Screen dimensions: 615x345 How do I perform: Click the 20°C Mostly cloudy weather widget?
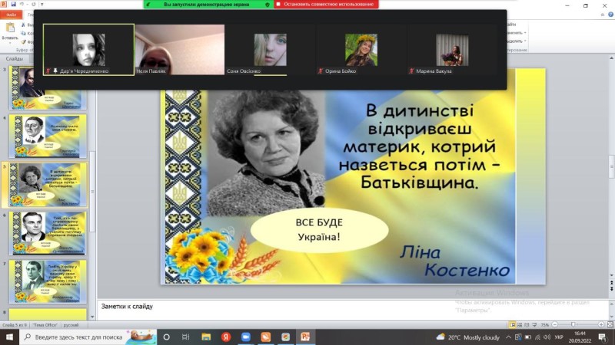point(468,337)
